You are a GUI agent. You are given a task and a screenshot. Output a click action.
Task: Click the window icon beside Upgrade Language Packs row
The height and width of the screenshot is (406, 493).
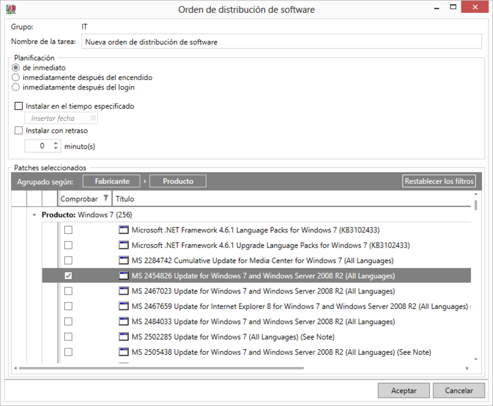[x=123, y=245]
